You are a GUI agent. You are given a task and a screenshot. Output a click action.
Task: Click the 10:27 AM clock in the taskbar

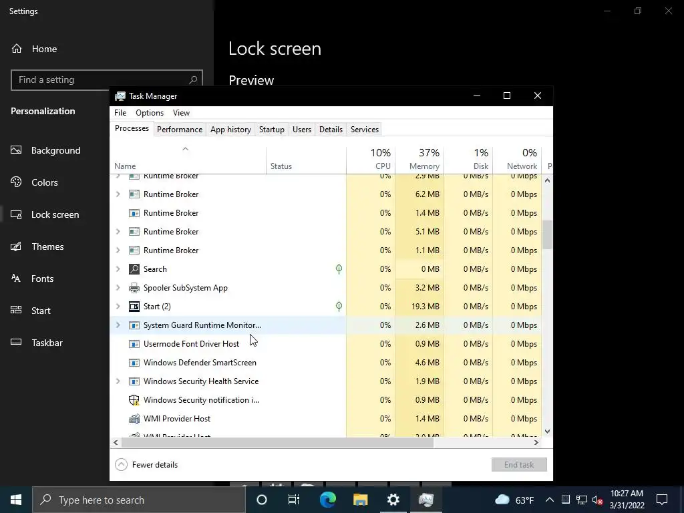627,494
